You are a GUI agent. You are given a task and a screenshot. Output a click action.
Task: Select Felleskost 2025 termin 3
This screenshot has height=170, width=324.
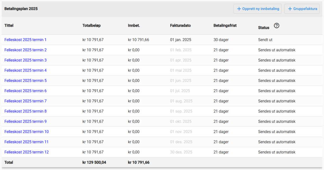[x=25, y=60]
